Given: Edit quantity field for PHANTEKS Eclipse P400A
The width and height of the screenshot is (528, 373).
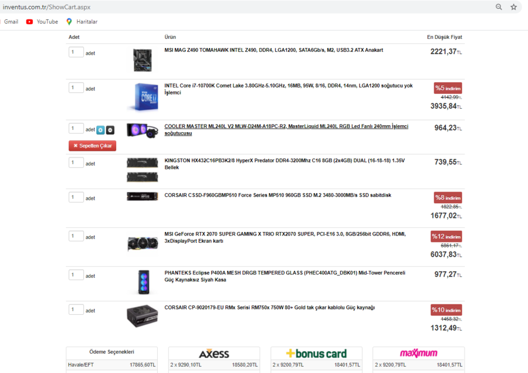Looking at the screenshot, I should [76, 275].
